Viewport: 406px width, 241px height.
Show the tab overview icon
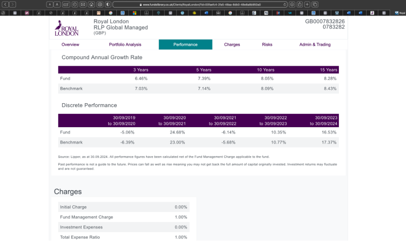pyautogui.click(x=315, y=4)
